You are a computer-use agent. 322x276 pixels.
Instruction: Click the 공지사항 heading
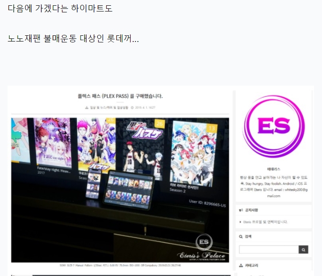pyautogui.click(x=251, y=210)
